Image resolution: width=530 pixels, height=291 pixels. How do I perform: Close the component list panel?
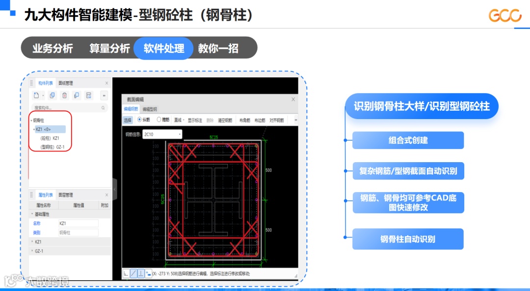pyautogui.click(x=107, y=83)
